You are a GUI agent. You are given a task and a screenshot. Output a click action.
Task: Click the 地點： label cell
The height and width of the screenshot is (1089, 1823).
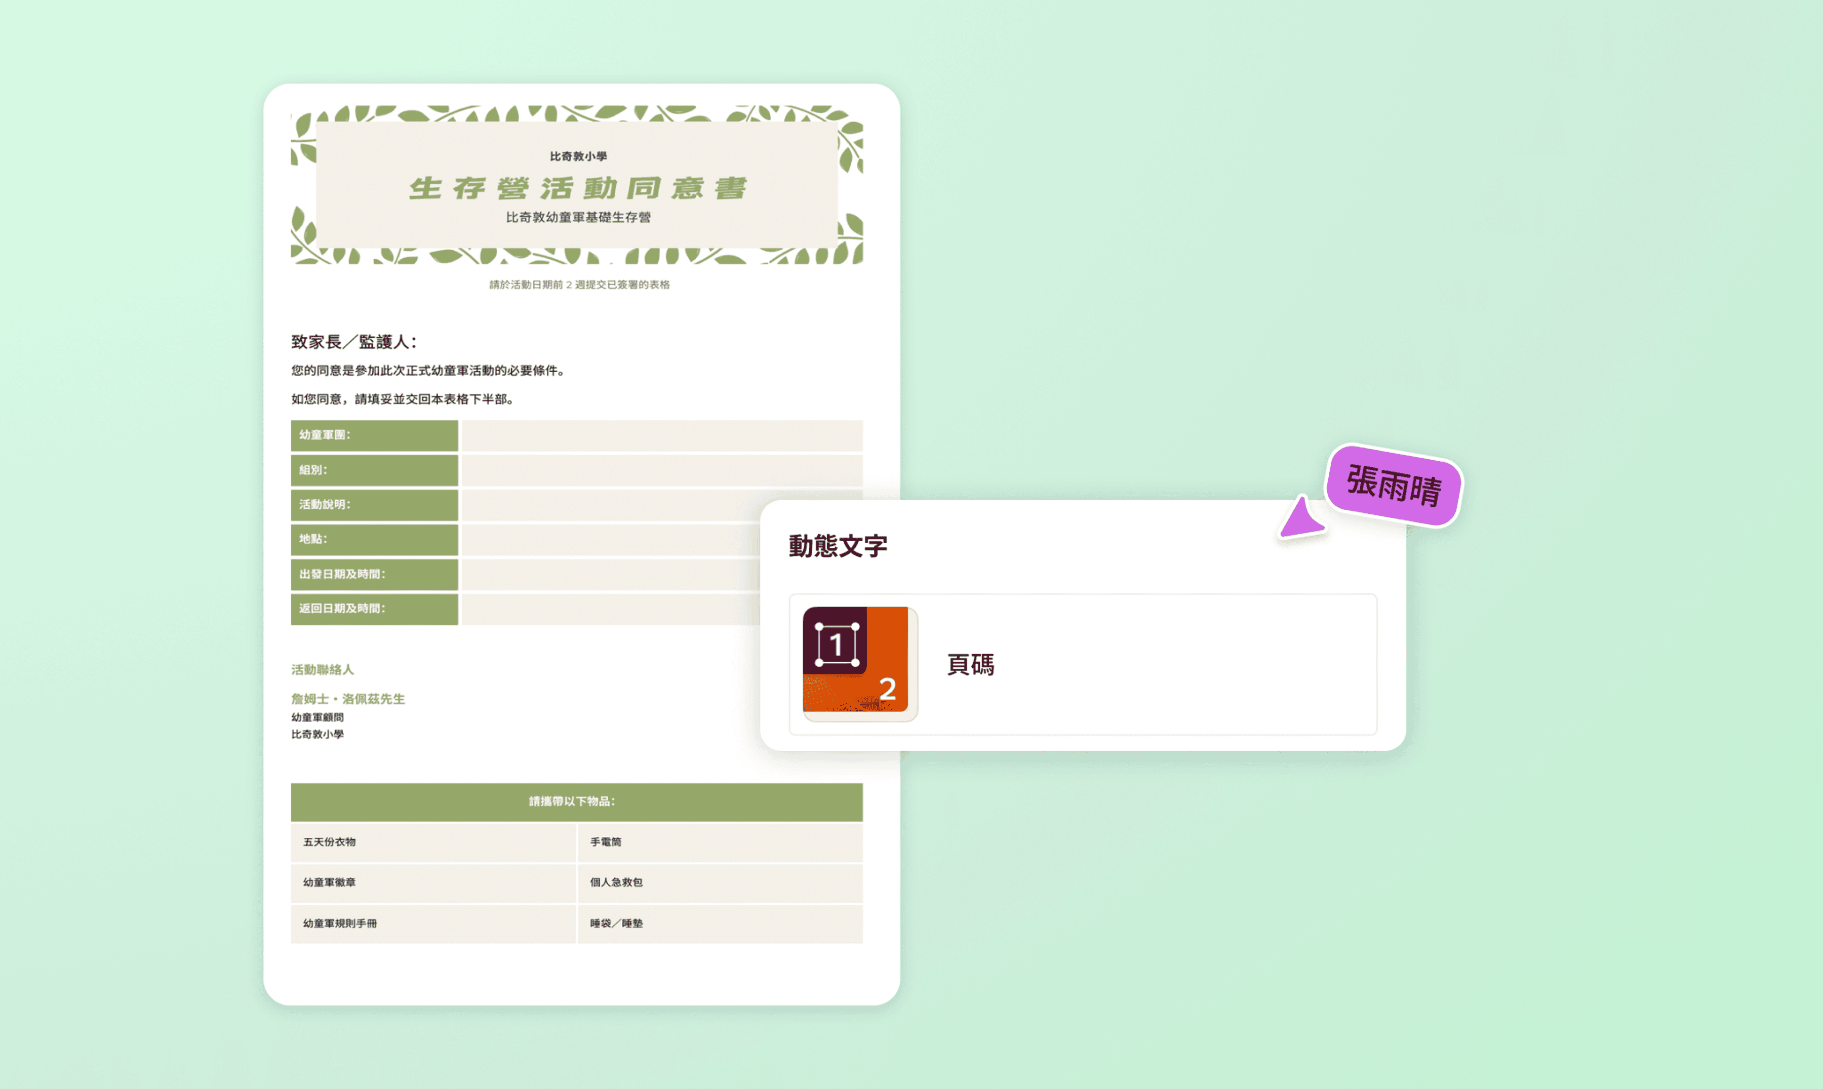[374, 539]
